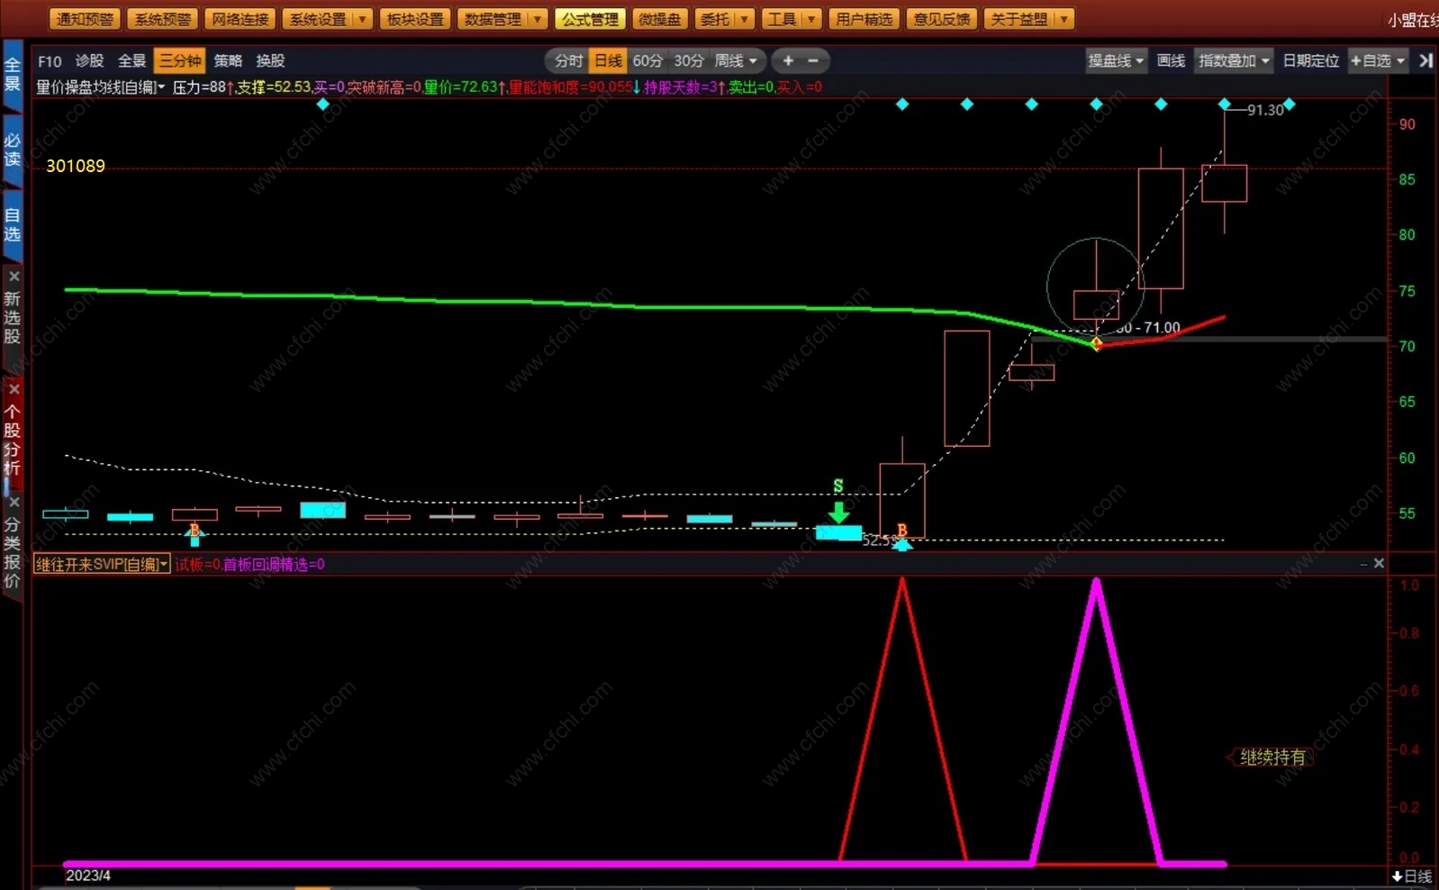Zoom in the chart with plus icon
Viewport: 1439px width, 890px height.
coord(788,60)
